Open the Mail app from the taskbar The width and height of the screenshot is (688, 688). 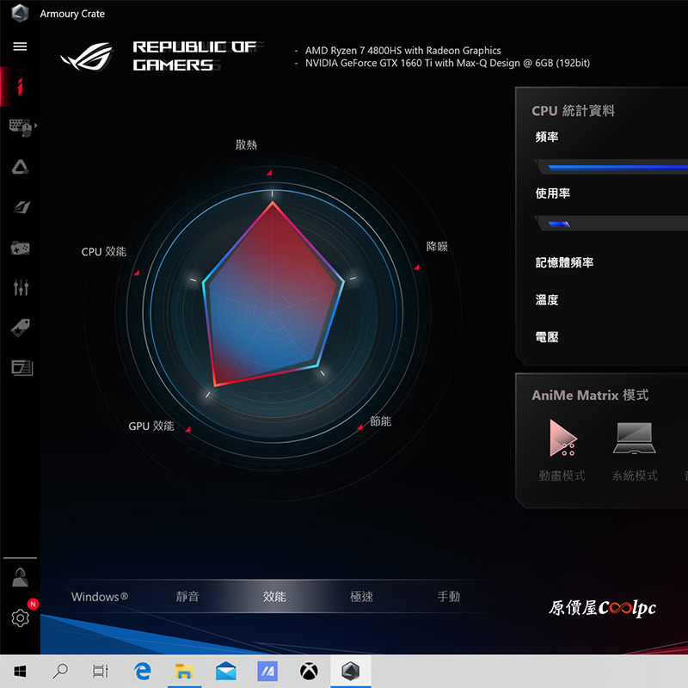[226, 671]
